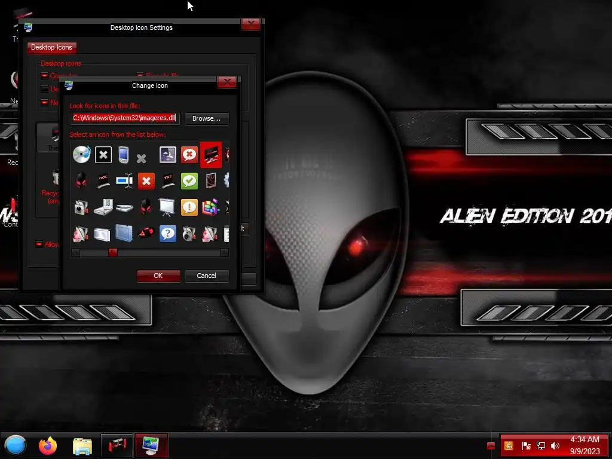Select the CD with music note icon

[x=81, y=155]
